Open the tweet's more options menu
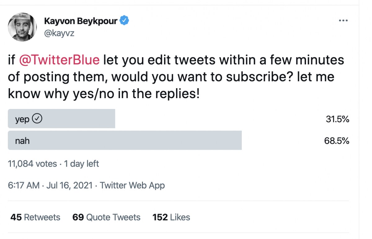 tap(343, 21)
